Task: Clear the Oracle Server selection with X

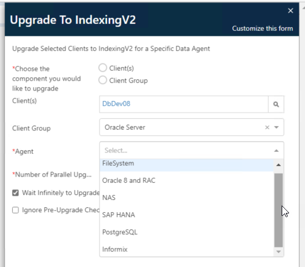Action: (x=267, y=127)
